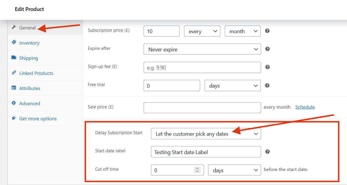Click the Advanced gear icon

pos(14,103)
